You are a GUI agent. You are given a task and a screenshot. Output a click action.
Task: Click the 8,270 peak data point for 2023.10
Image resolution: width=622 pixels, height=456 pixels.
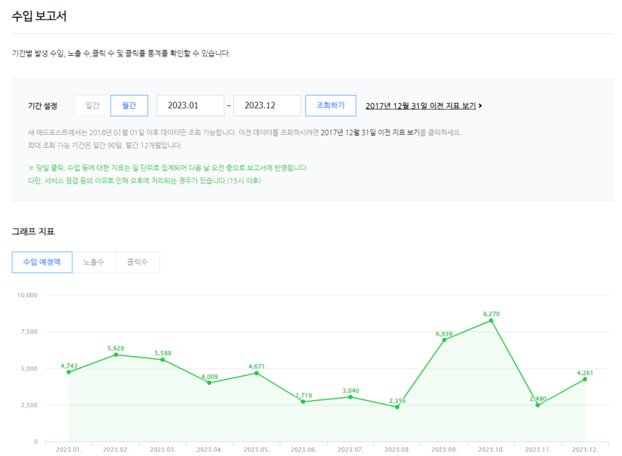[x=491, y=320]
